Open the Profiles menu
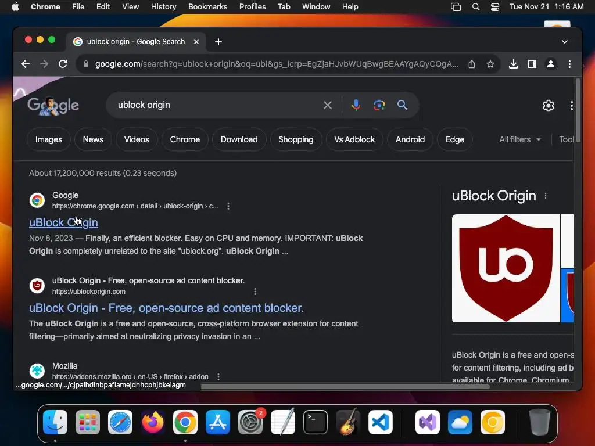Image resolution: width=595 pixels, height=446 pixels. coord(252,7)
